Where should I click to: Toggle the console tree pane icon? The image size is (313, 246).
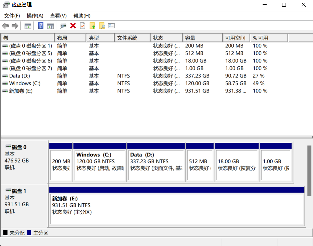28,26
